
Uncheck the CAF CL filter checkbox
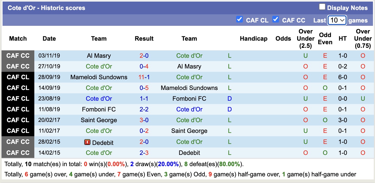click(x=239, y=19)
